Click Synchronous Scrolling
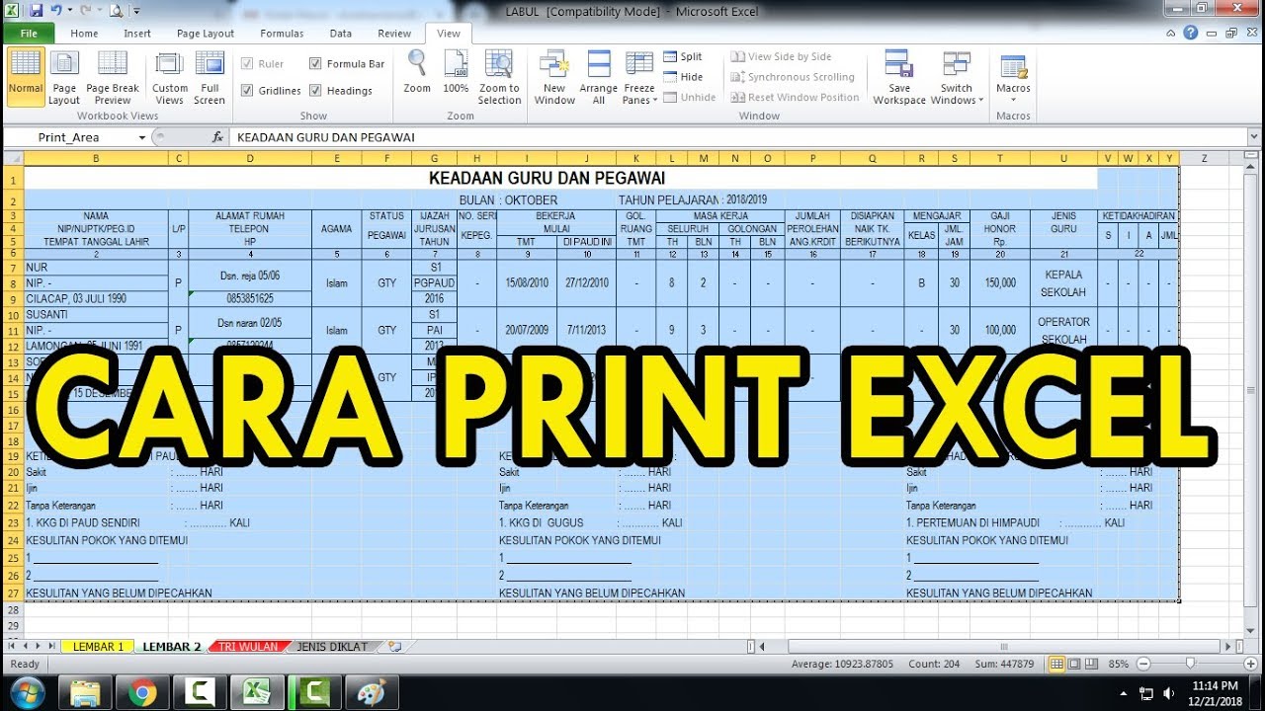Image resolution: width=1265 pixels, height=711 pixels. pos(793,77)
